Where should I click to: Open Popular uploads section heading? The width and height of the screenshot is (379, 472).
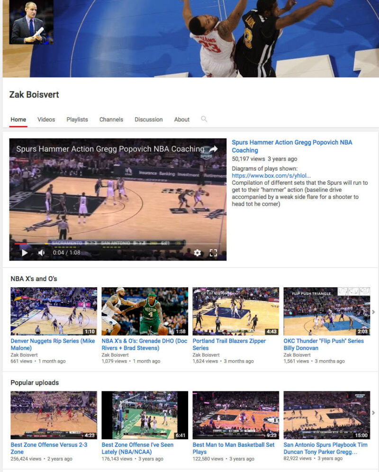pyautogui.click(x=35, y=382)
